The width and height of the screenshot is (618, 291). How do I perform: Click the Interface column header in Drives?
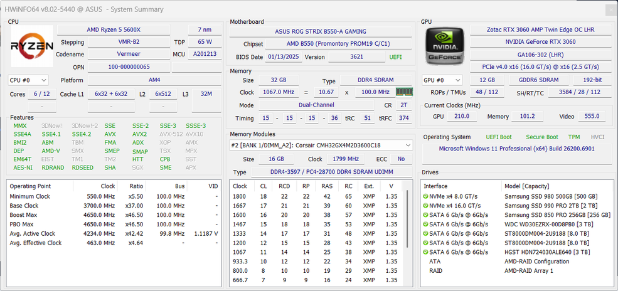click(x=435, y=186)
